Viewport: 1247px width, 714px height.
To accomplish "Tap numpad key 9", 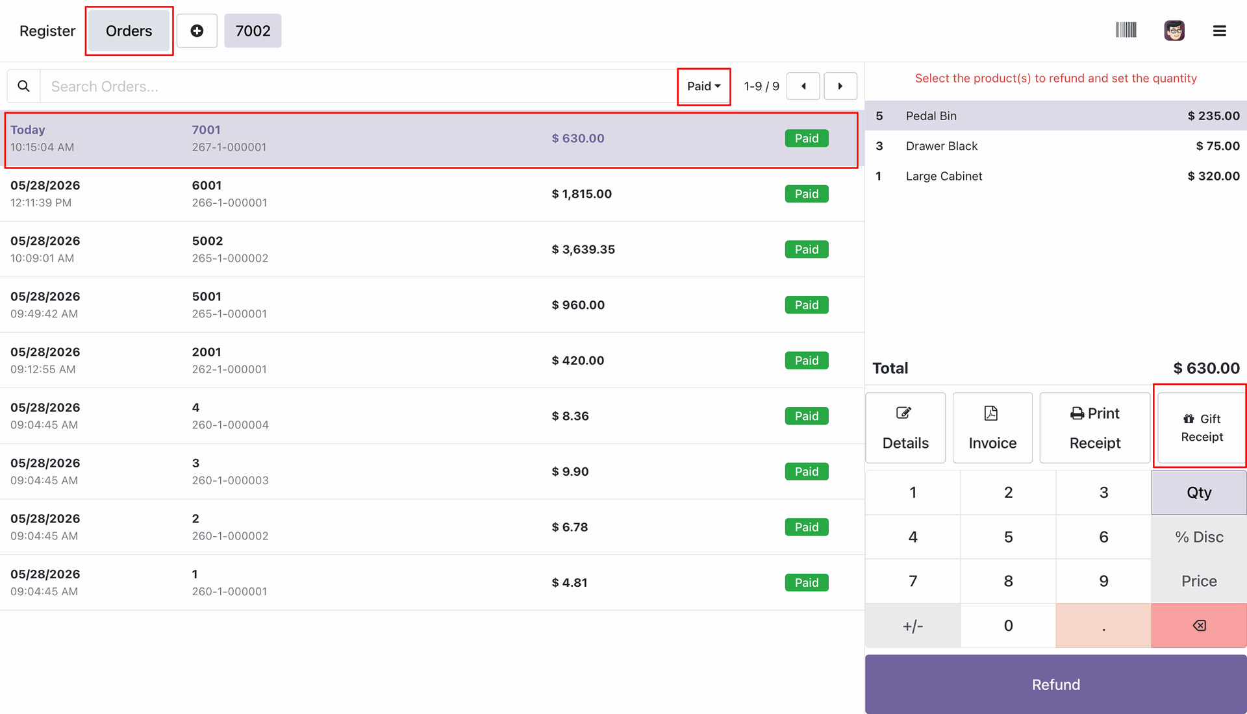I will coord(1103,581).
